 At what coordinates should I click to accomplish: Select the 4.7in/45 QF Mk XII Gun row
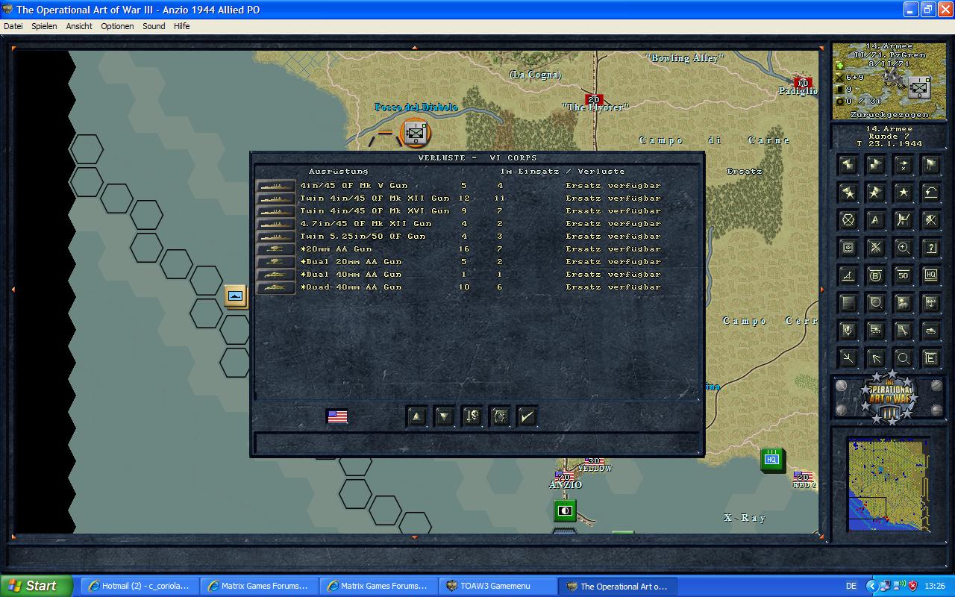pos(477,224)
